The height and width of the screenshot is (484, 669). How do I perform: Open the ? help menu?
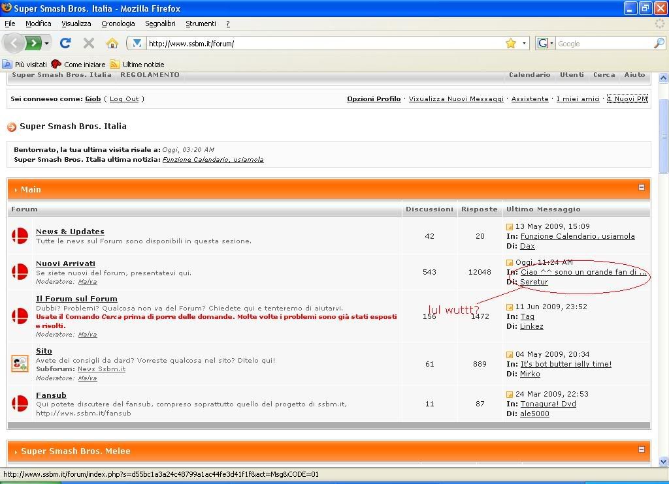tap(228, 23)
